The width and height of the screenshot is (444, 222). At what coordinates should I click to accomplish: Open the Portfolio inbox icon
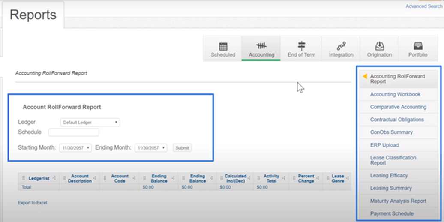coord(418,46)
